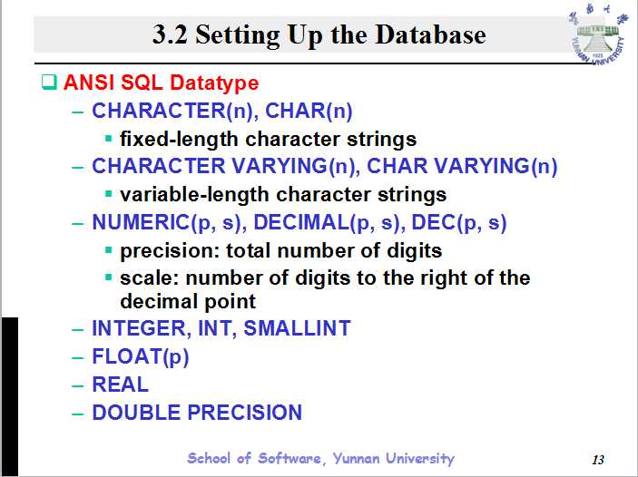Select the slide title Setting Up the Database
Viewport: 638px width, 477px height.
pyautogui.click(x=319, y=35)
